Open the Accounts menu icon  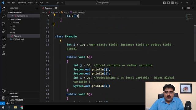click(x=4, y=91)
